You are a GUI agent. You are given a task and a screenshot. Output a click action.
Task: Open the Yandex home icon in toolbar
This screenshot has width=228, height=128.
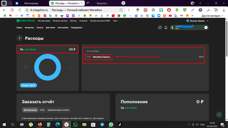point(12,10)
